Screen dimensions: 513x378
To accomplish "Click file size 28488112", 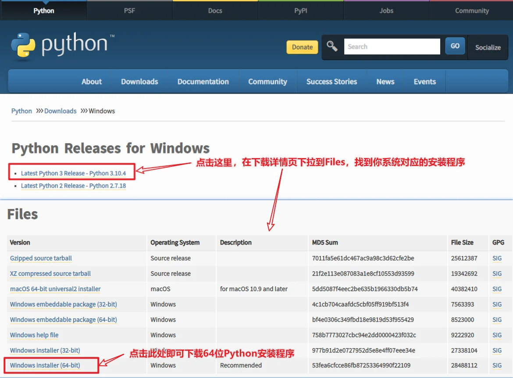I will (464, 365).
